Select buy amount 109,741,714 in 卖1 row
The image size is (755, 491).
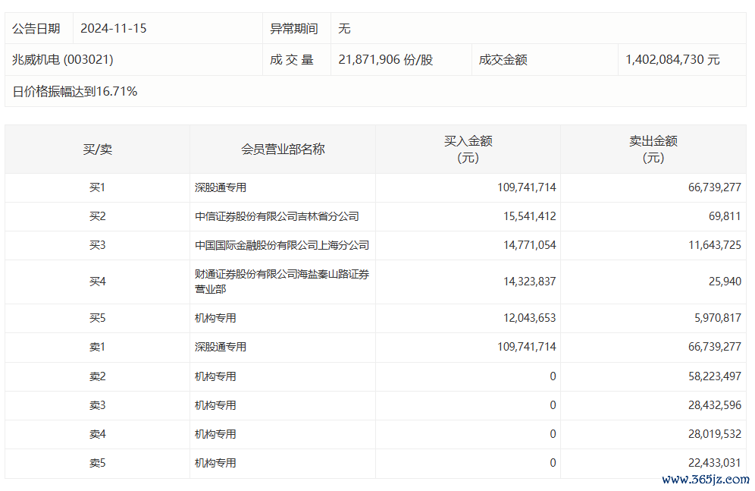526,347
